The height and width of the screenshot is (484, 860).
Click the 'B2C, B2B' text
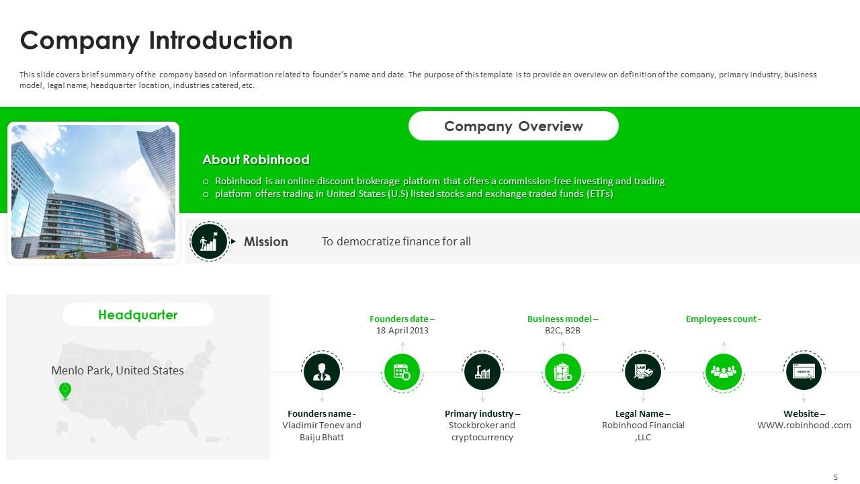coord(562,331)
